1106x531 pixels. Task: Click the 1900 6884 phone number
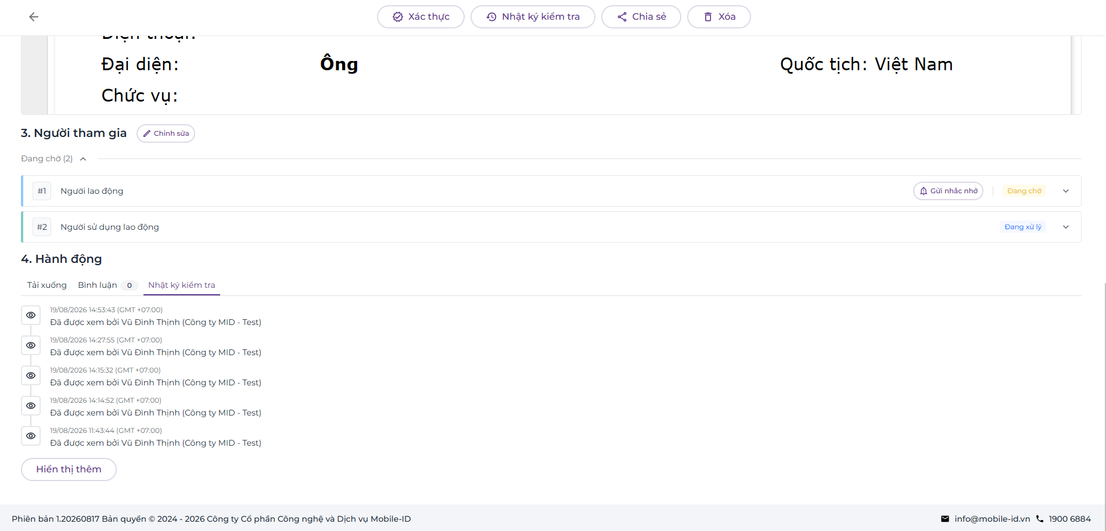tap(1069, 519)
